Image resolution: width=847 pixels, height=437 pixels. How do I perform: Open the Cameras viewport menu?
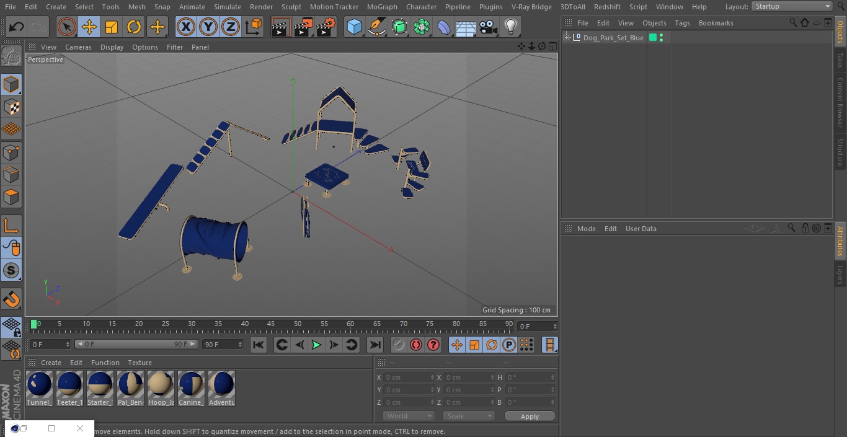click(x=78, y=47)
